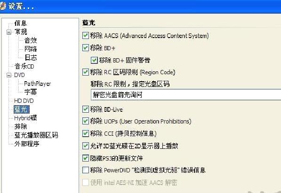This screenshot has height=193, width=281.
Task: Uncheck 允许3D蓝光碟在2D显示器上播放
Action: click(x=86, y=146)
